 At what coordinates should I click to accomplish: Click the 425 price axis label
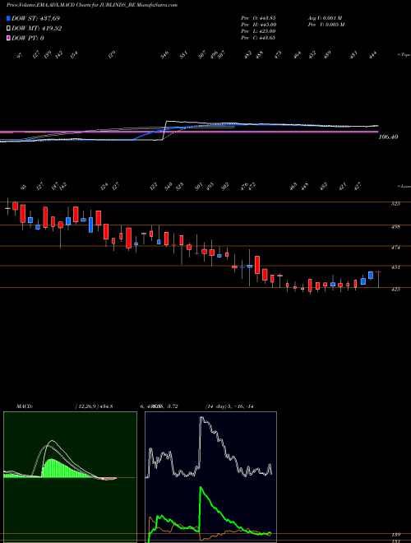[x=395, y=289]
